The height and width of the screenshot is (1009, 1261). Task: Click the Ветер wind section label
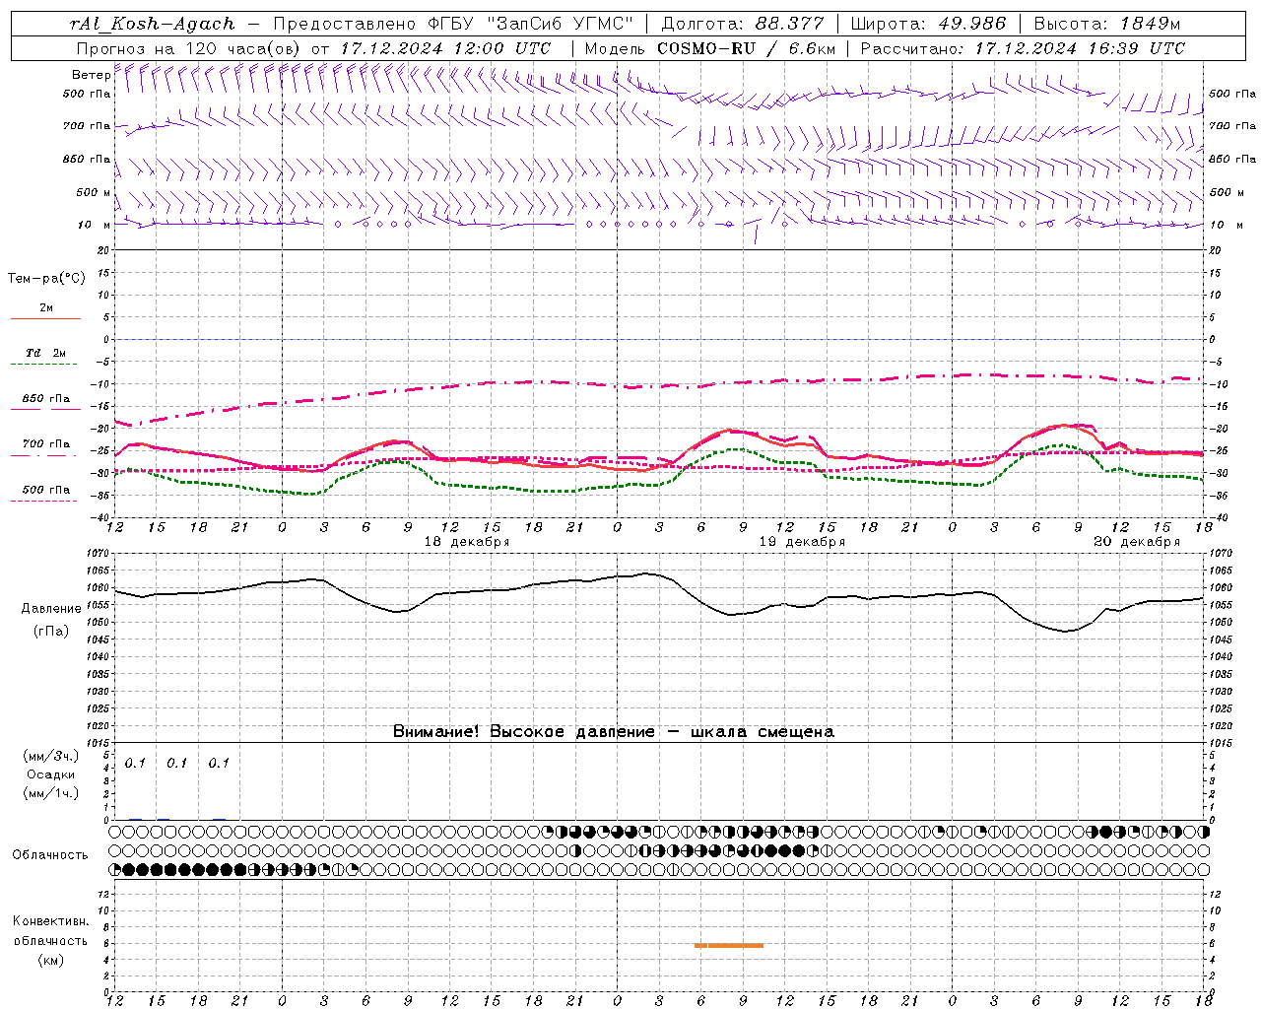click(x=91, y=75)
